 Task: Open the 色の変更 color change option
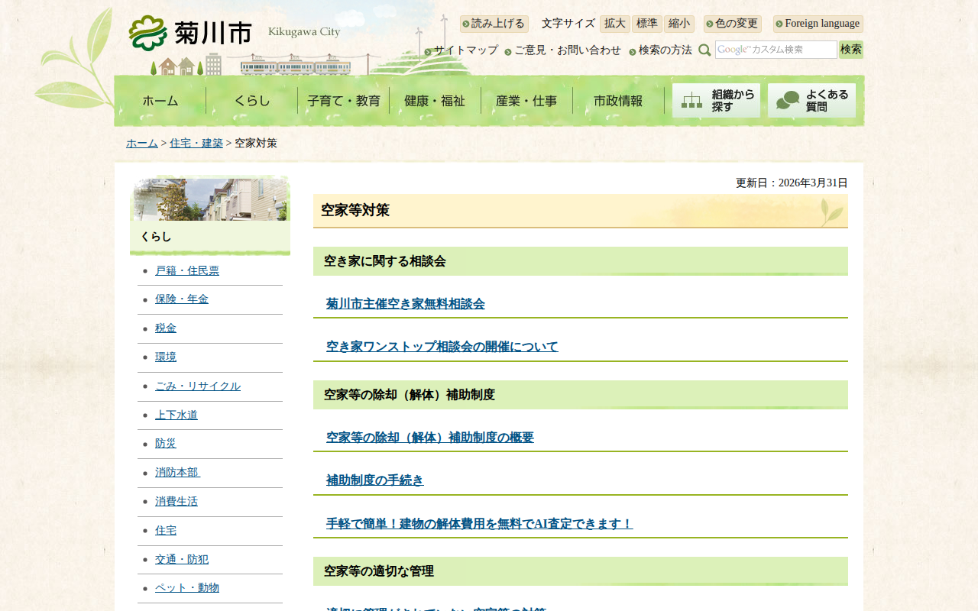(x=733, y=24)
